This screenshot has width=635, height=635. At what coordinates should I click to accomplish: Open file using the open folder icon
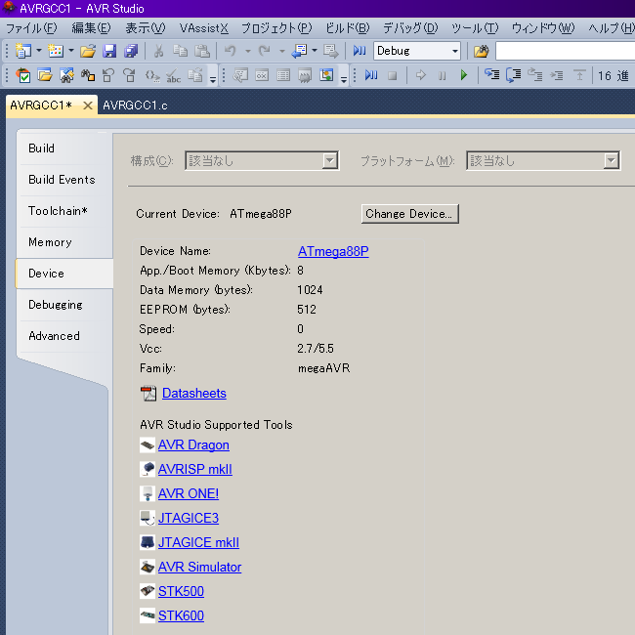pyautogui.click(x=88, y=51)
